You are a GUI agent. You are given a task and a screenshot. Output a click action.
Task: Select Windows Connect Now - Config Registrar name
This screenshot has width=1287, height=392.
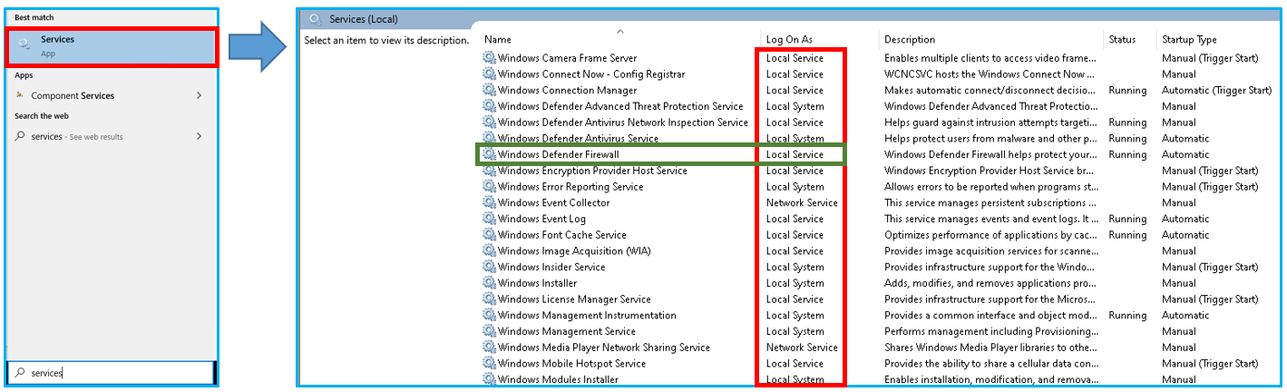591,74
